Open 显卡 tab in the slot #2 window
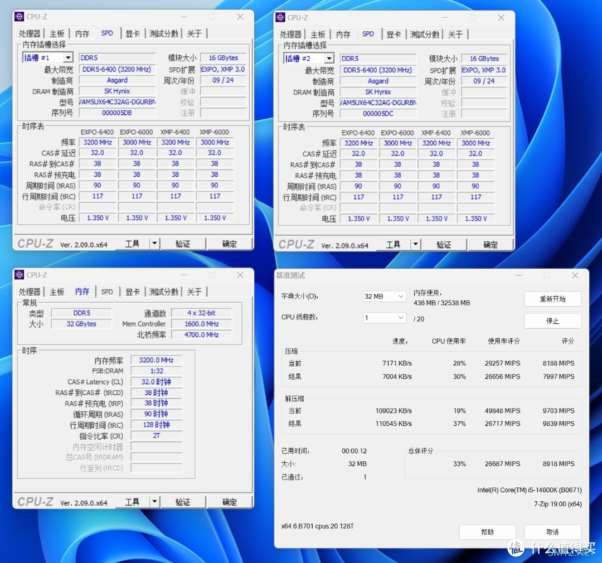This screenshot has height=563, width=602. pyautogui.click(x=394, y=35)
